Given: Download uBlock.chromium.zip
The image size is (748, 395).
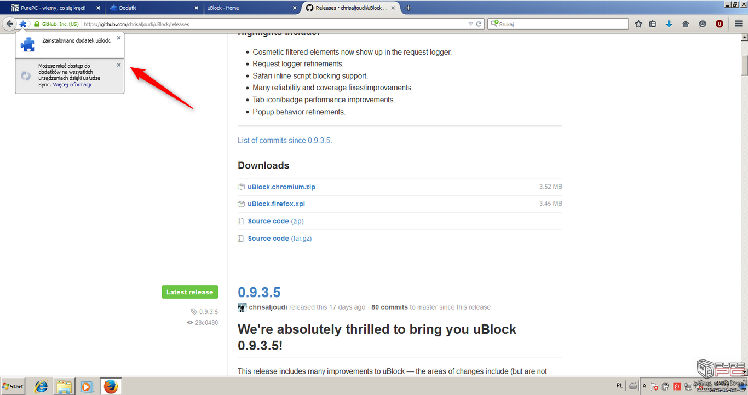Looking at the screenshot, I should coord(281,187).
